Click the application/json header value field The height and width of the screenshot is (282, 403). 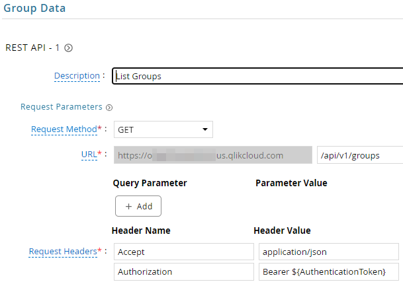pyautogui.click(x=329, y=252)
